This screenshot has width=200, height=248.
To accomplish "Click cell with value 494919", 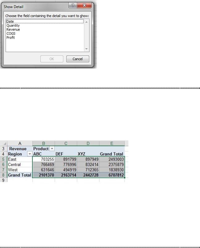I will pyautogui.click(x=66, y=170).
